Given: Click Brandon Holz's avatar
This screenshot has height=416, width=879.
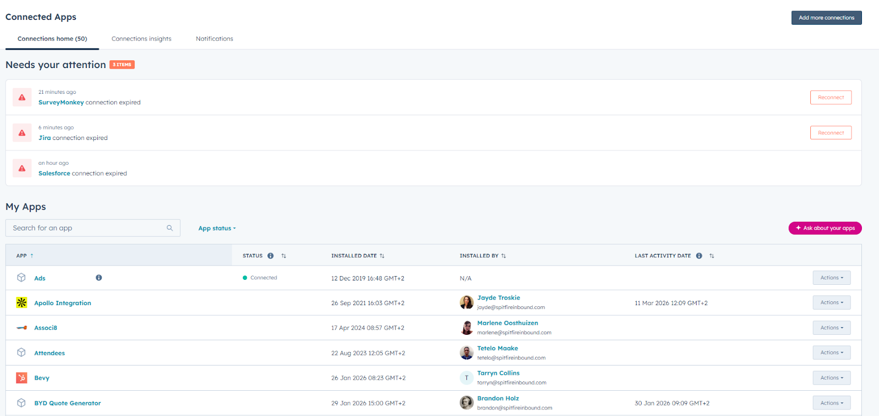Looking at the screenshot, I should click(466, 403).
